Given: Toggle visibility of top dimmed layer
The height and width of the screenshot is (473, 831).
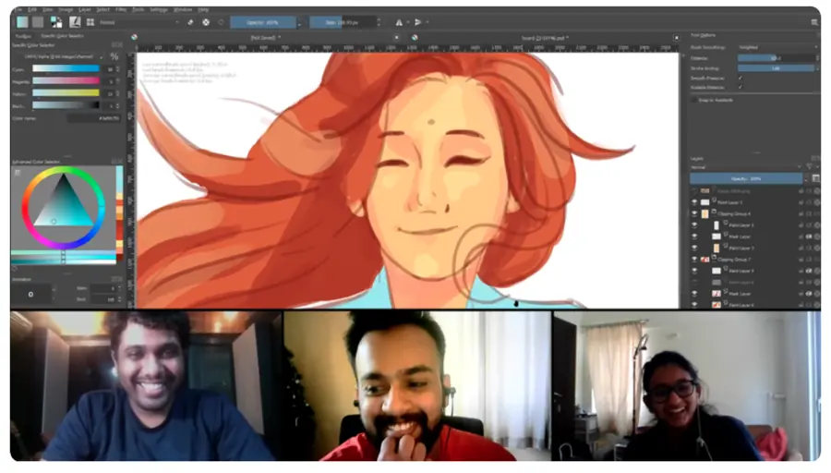Looking at the screenshot, I should tap(694, 191).
